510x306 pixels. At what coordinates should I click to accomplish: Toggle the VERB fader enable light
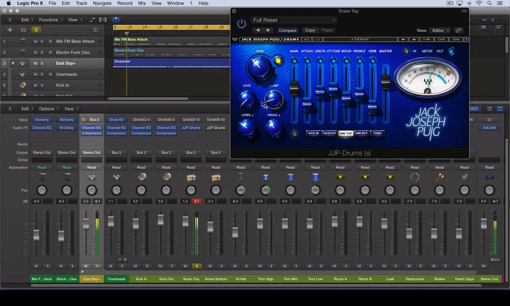point(372,61)
